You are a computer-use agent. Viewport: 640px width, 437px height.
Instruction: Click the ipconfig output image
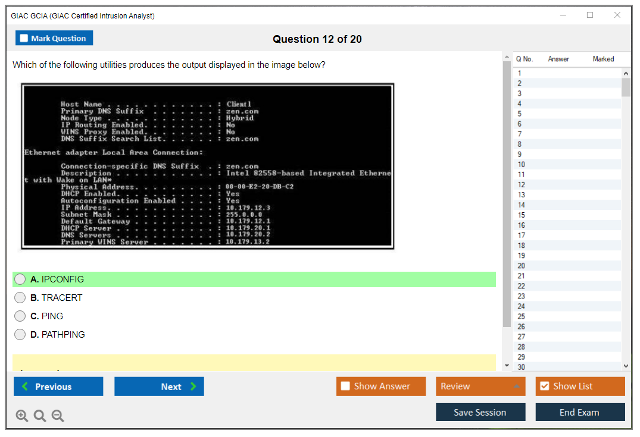click(x=208, y=166)
